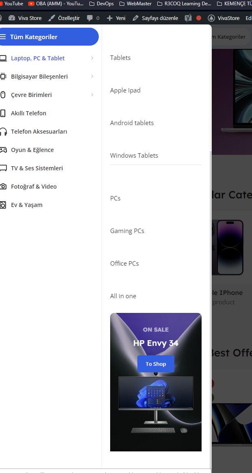Click the Laptop, PC & Tablet category label
This screenshot has width=252, height=473.
(38, 58)
